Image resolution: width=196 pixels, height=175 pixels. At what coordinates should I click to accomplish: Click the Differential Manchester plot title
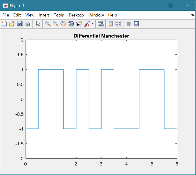pos(101,36)
